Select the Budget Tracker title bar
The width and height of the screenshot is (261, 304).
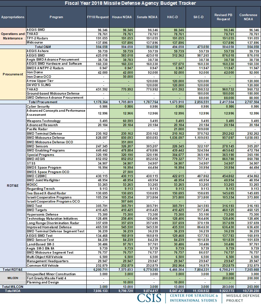point(130,3)
